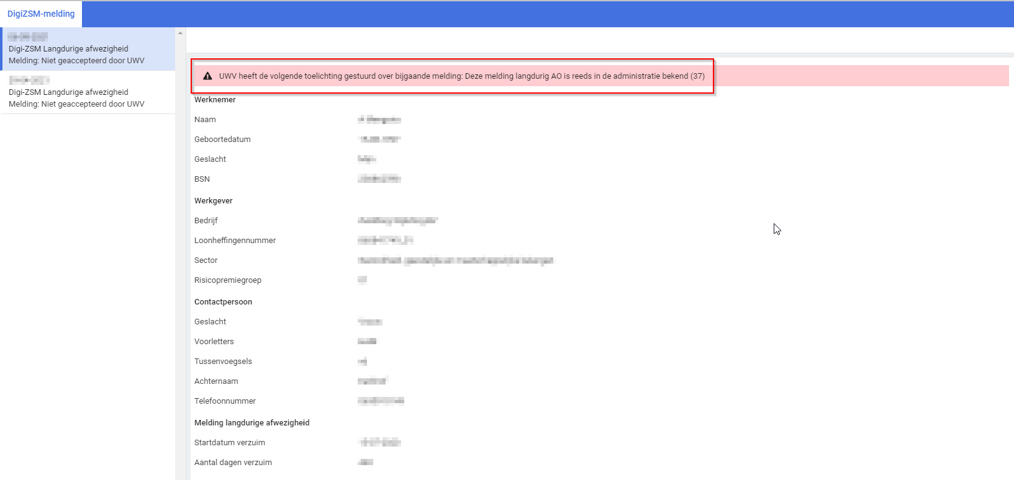Click the blurred Naam value
This screenshot has height=480, width=1014.
[x=379, y=120]
